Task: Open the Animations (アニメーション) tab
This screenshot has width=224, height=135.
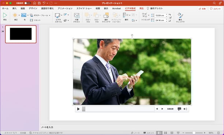Action: (65, 8)
